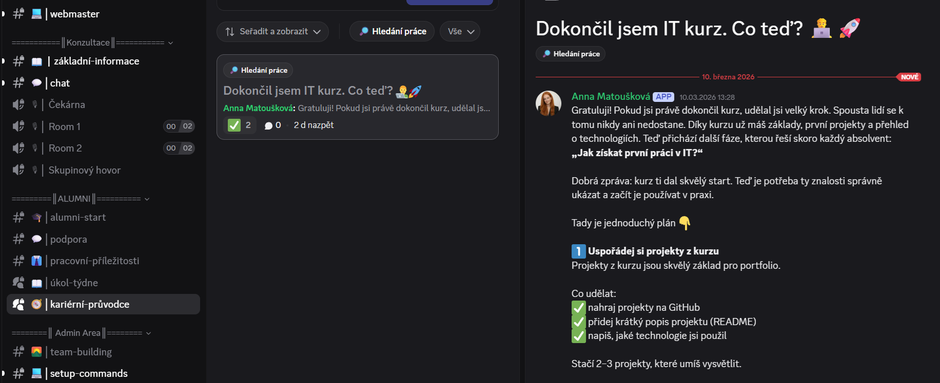Click Hledání práce tag under thread title
Screen dimensions: 940x383
coord(571,54)
